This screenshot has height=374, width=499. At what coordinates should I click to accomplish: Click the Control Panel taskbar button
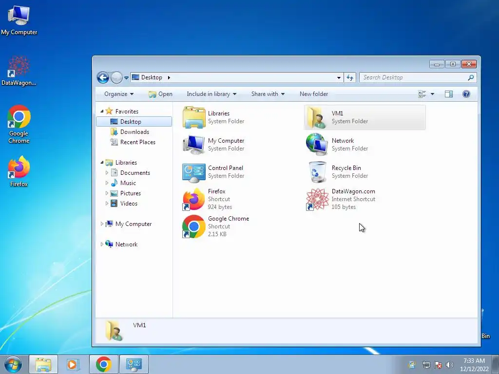[x=134, y=364]
